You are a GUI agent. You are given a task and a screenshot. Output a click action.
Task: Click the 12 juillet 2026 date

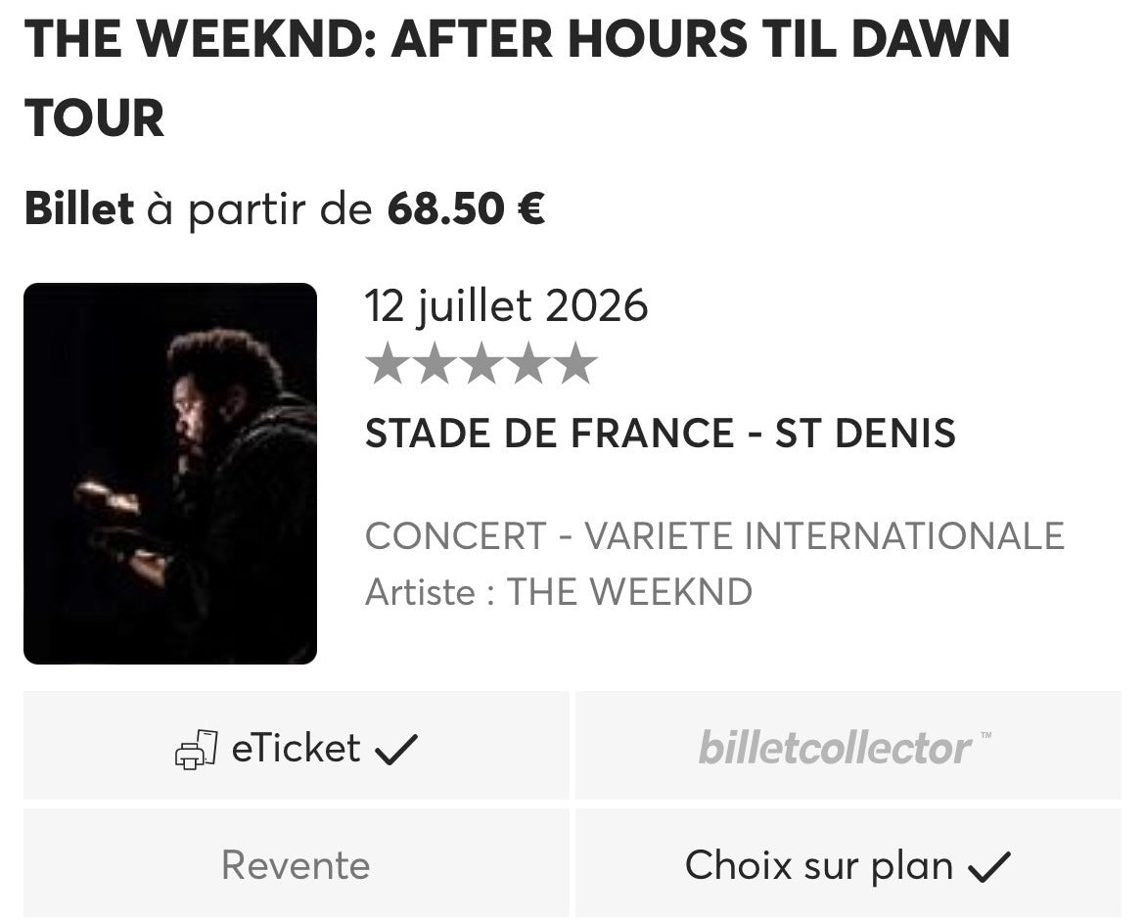point(506,306)
